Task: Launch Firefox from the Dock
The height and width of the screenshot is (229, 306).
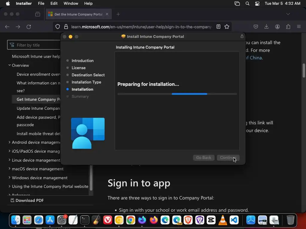Action: (x=154, y=220)
